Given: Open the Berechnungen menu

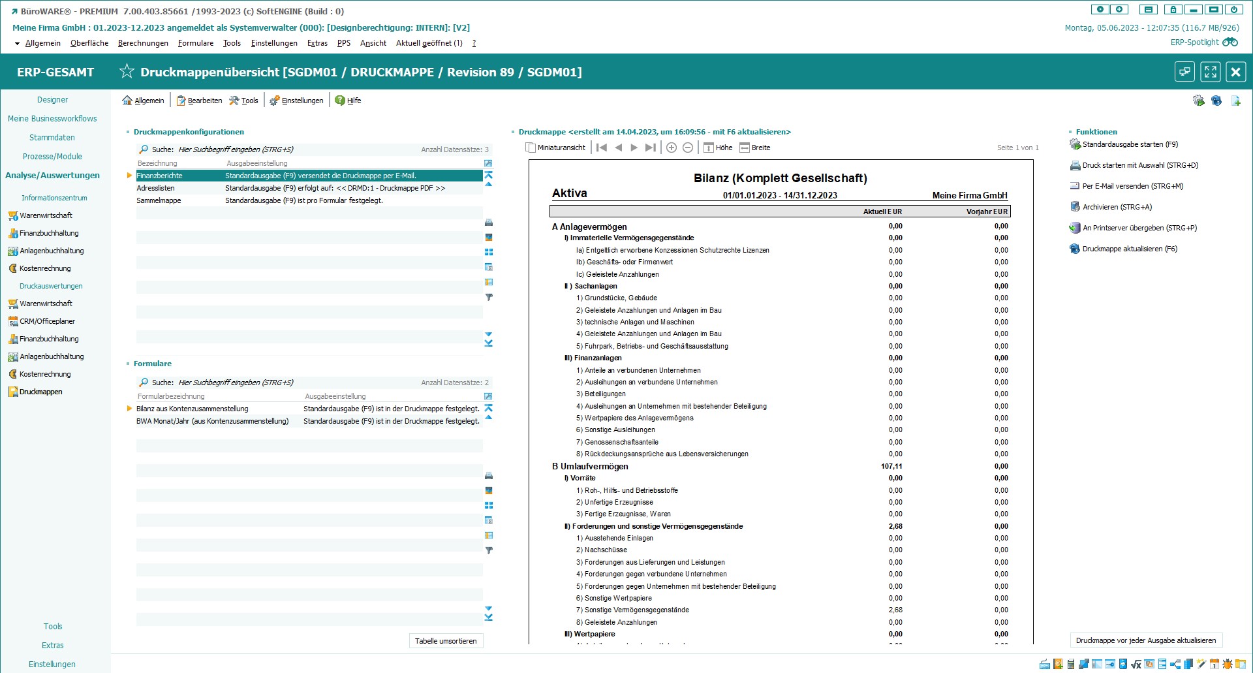Looking at the screenshot, I should point(143,43).
